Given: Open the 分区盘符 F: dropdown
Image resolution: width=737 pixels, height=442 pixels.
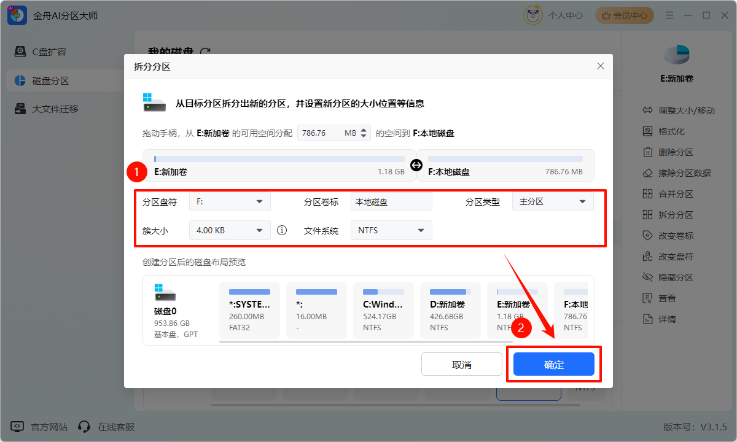Looking at the screenshot, I should tap(229, 201).
